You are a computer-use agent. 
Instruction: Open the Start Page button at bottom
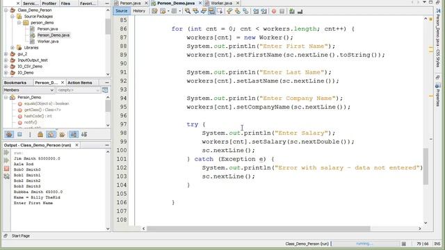click(21, 236)
